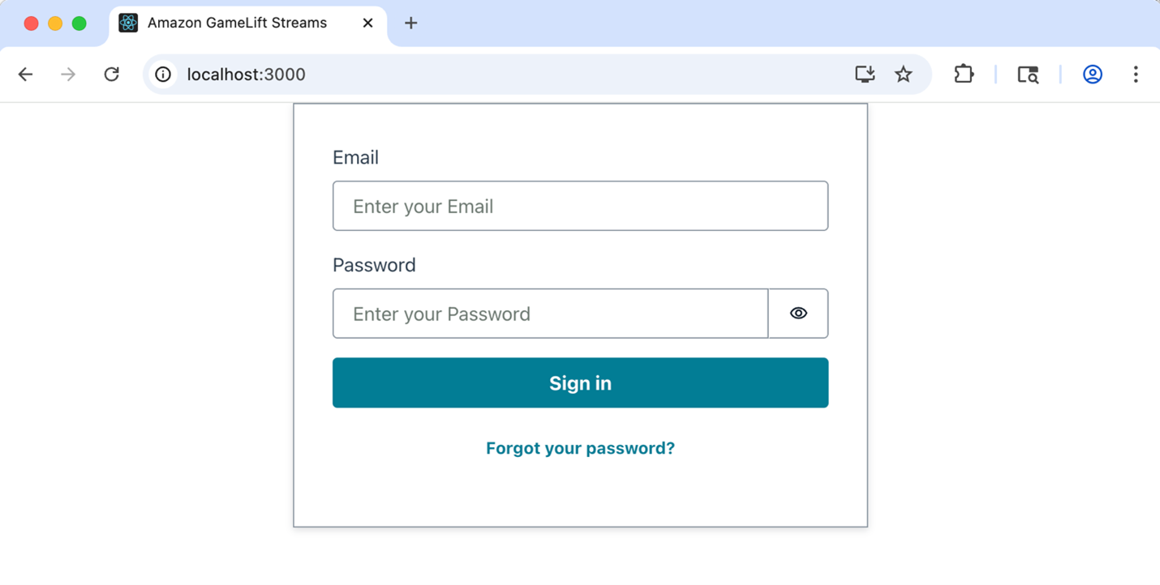
Task: Close the Amazon GameLift Streams tab
Action: coord(367,23)
